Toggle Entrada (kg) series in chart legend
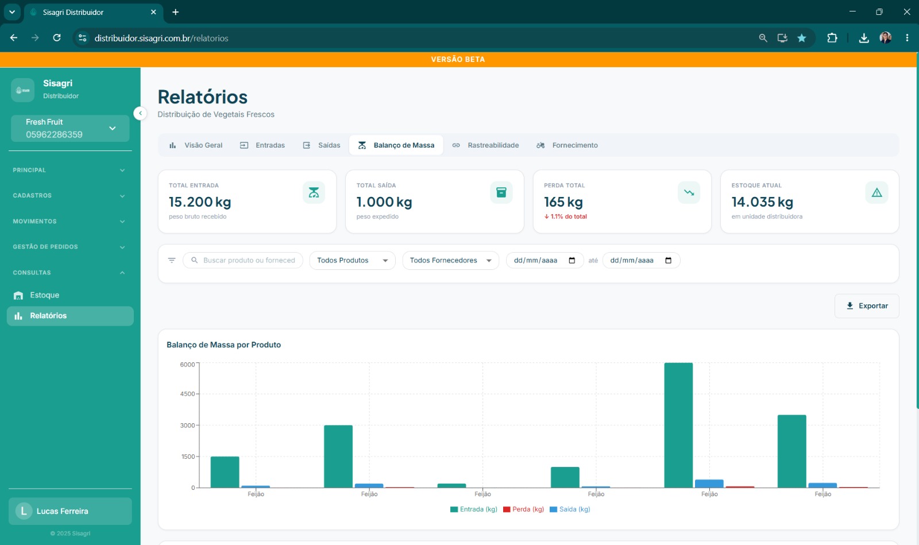Image resolution: width=919 pixels, height=545 pixels. coord(474,509)
